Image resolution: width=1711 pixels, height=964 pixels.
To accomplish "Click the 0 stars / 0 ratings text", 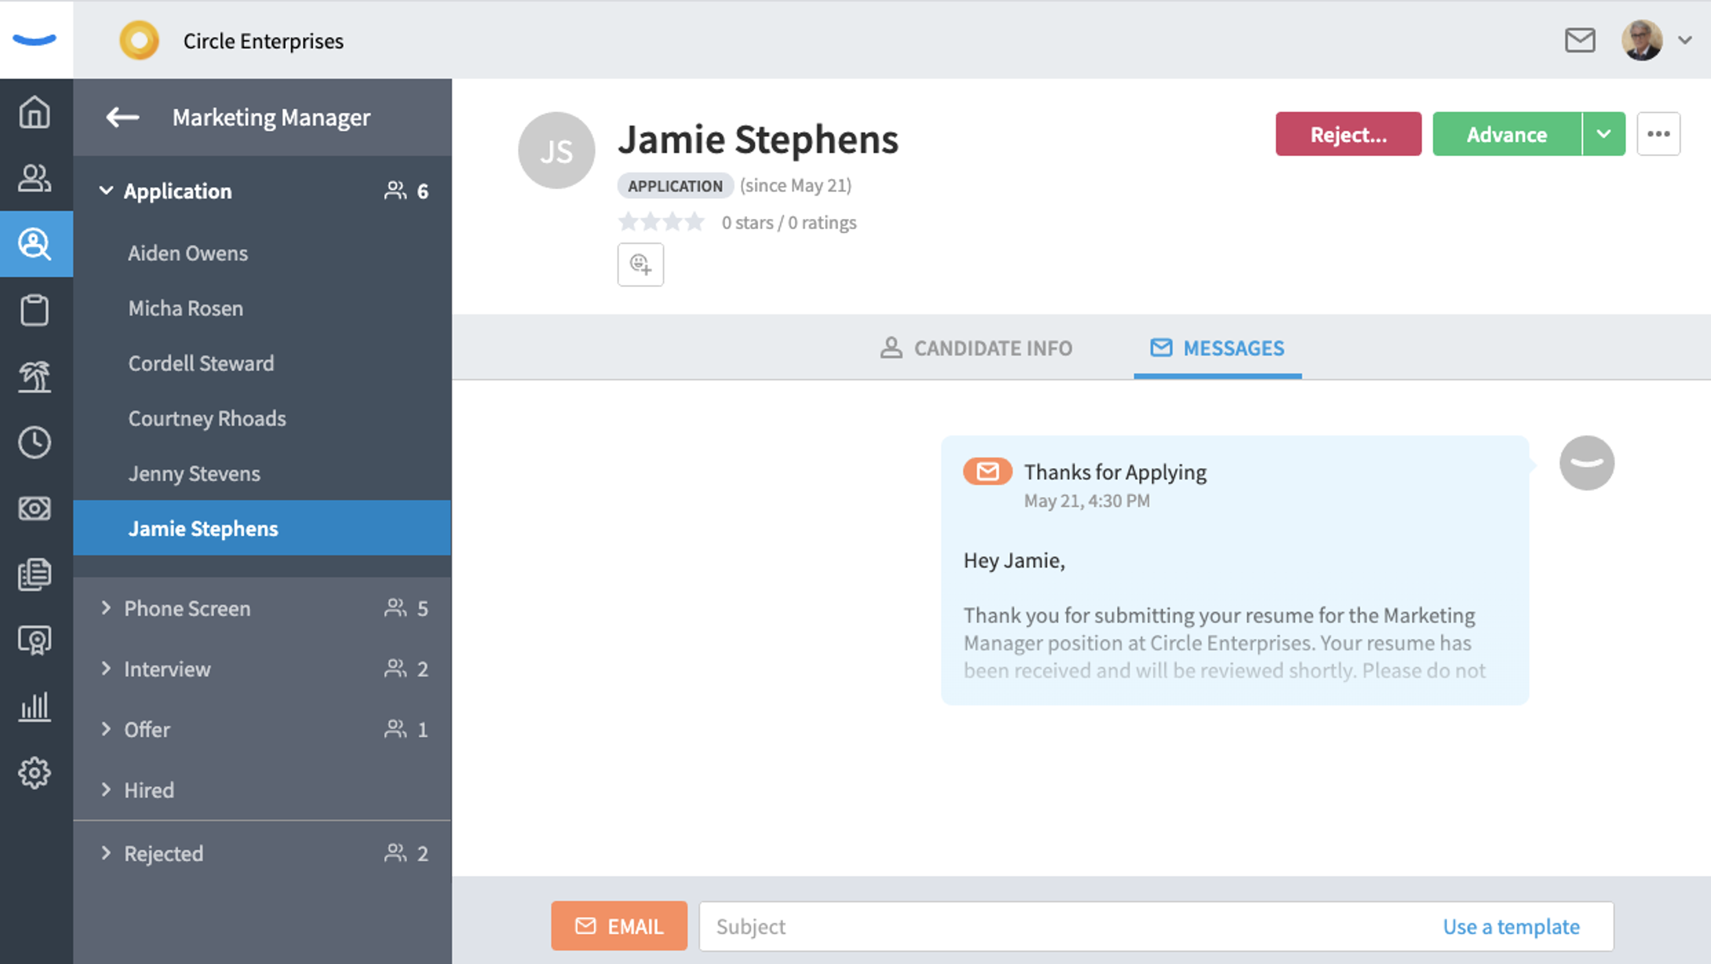I will [x=789, y=222].
